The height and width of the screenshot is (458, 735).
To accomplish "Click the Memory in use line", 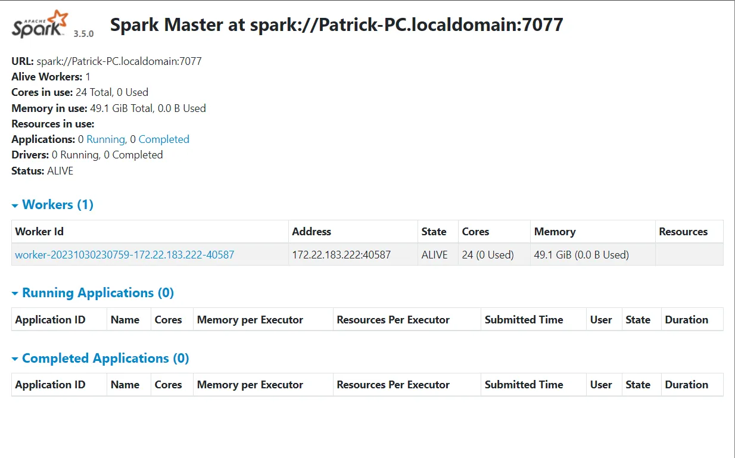I will point(108,108).
